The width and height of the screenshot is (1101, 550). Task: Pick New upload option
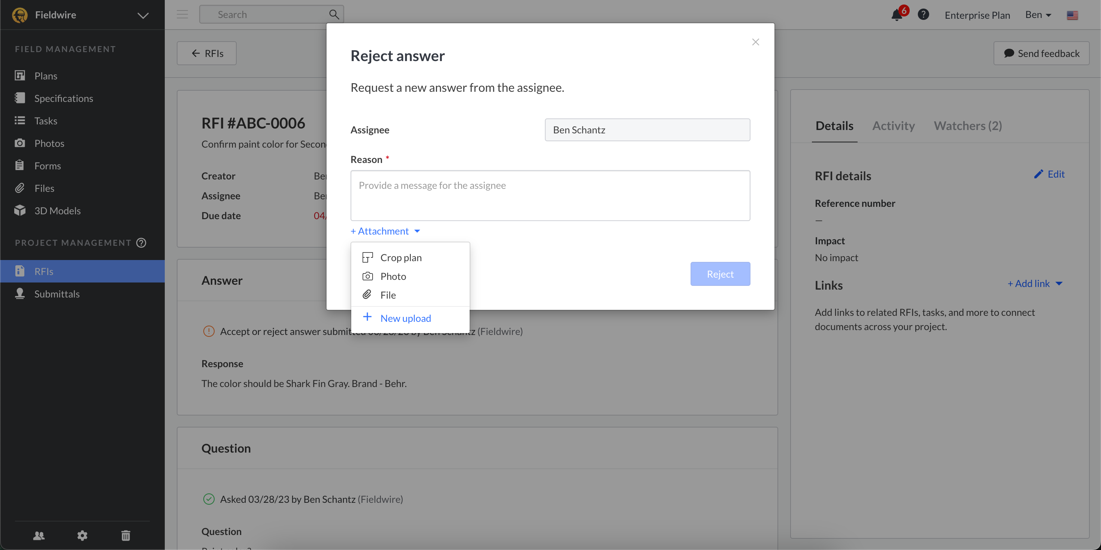point(405,318)
